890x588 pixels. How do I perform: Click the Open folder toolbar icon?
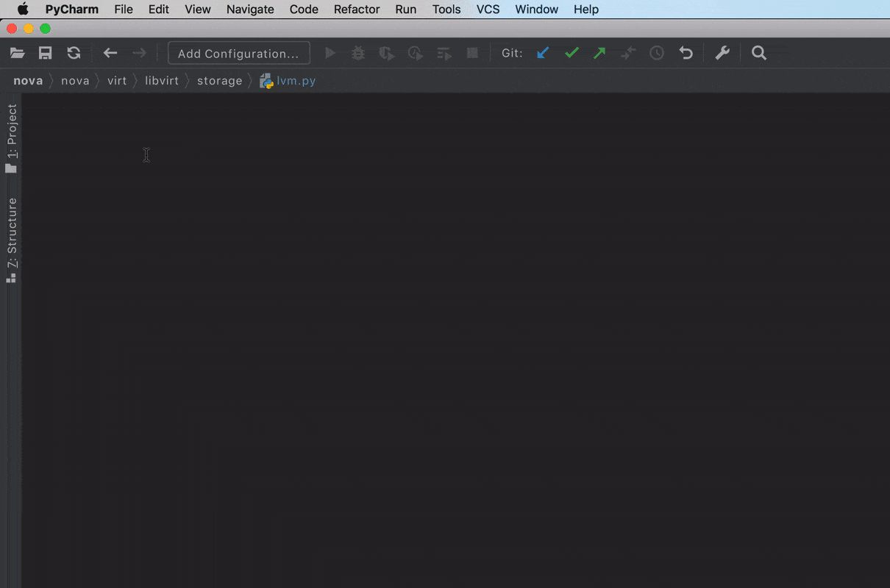tap(18, 53)
